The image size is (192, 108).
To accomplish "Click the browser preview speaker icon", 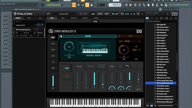I will [x=151, y=106].
